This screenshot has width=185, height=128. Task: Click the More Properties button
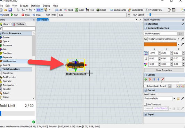pos(164,70)
